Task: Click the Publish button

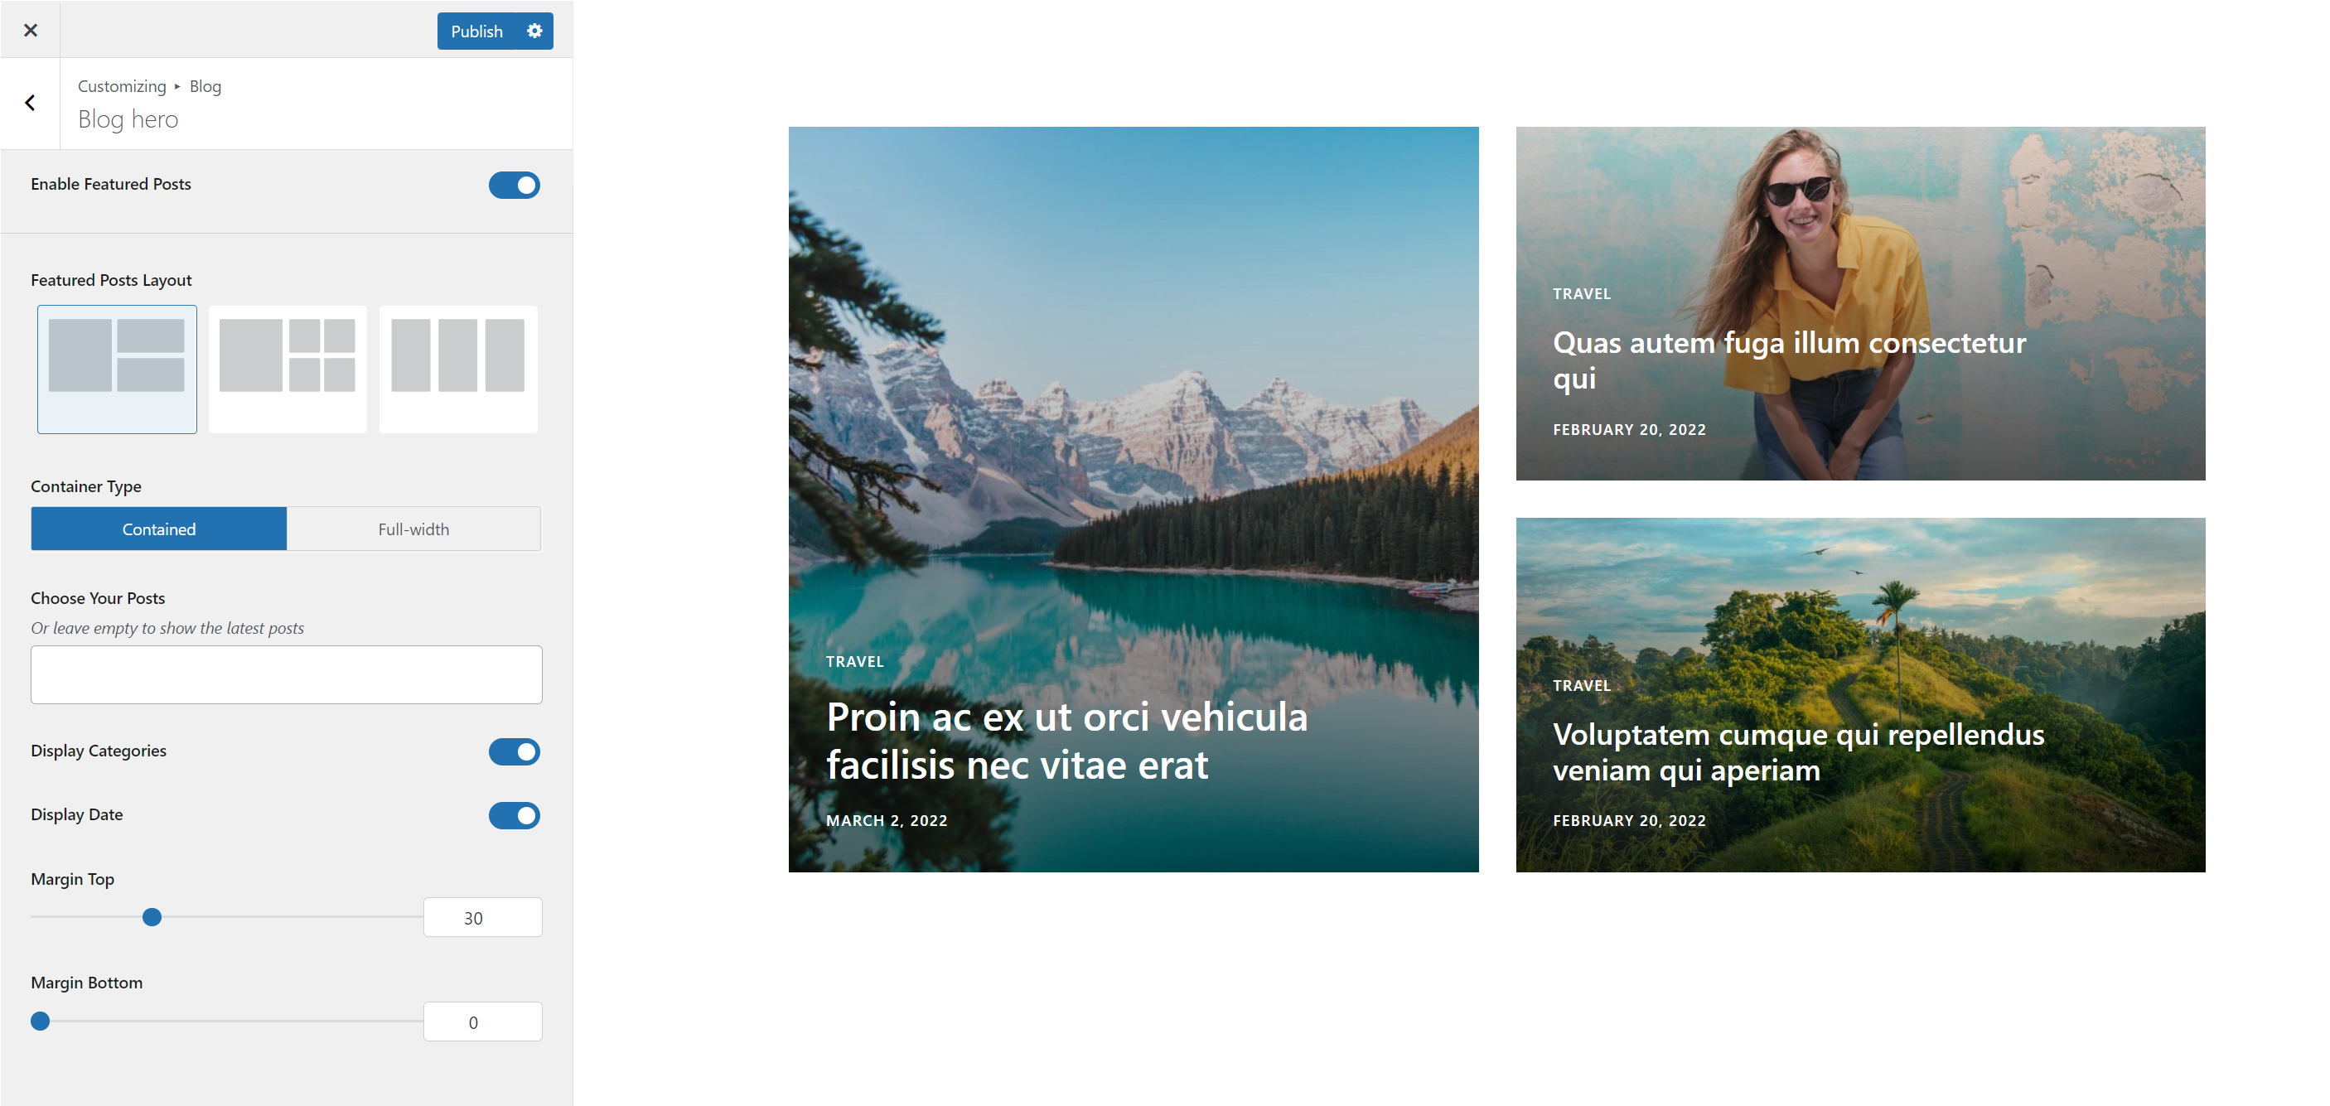Action: coord(476,31)
